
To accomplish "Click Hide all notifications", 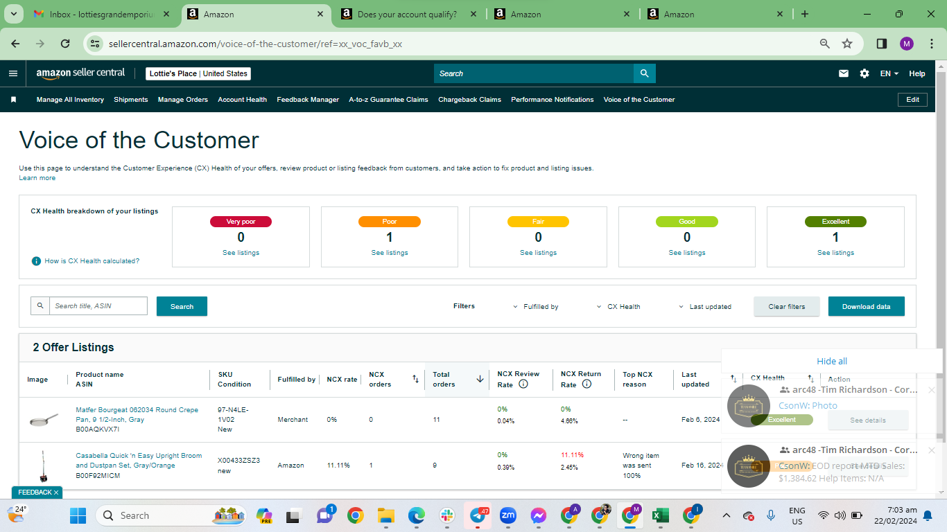I will [x=832, y=361].
